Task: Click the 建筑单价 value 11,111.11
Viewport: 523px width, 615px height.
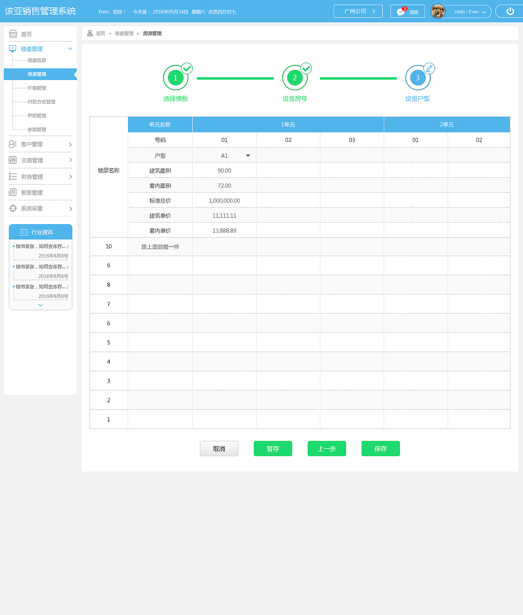Action: [x=224, y=216]
